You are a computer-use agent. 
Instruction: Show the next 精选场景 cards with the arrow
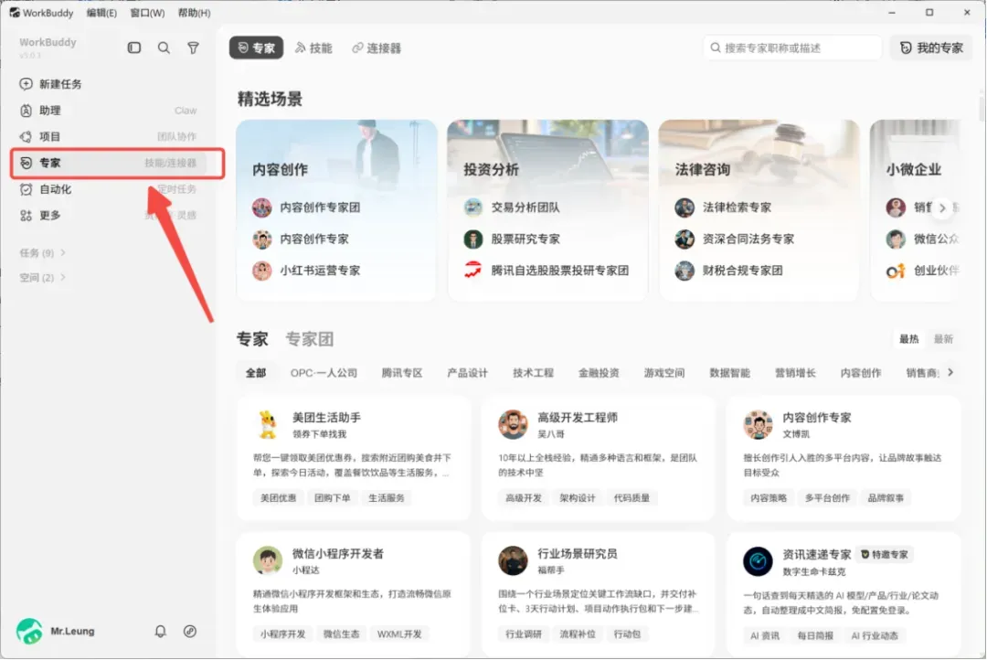tap(941, 208)
